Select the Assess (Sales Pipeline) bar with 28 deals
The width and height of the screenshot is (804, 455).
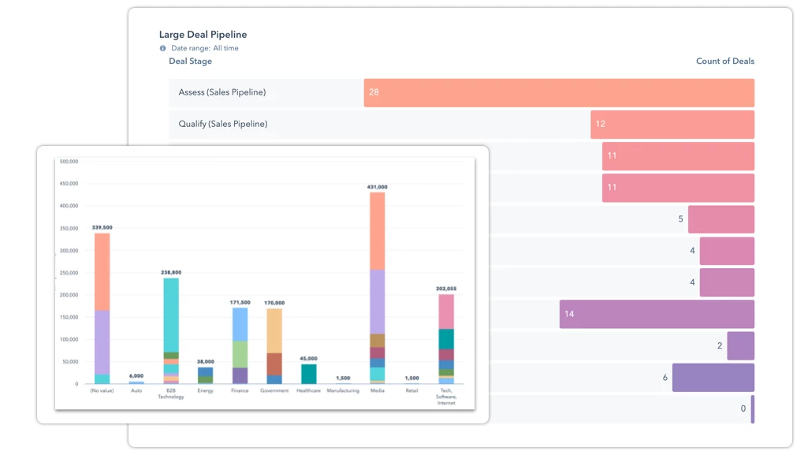pos(559,93)
